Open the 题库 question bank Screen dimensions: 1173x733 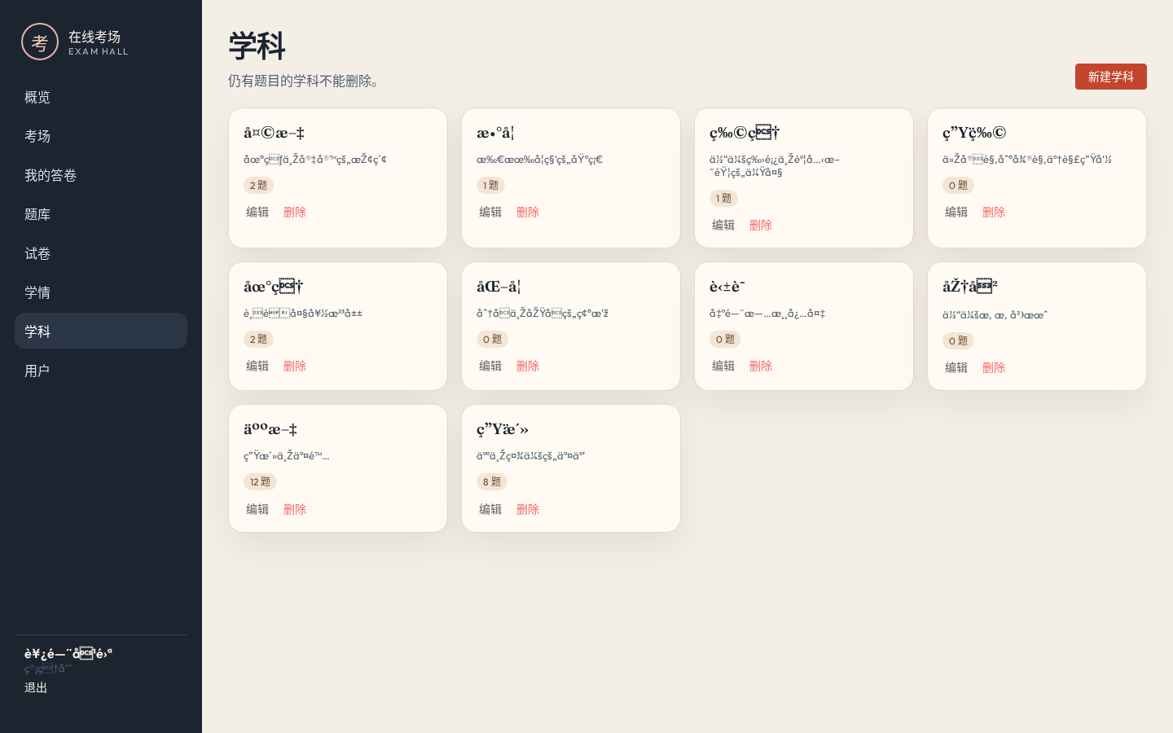click(101, 214)
